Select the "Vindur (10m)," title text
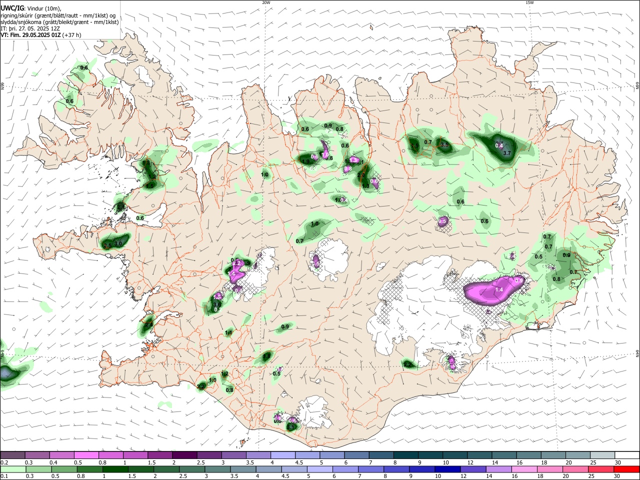 [x=44, y=8]
